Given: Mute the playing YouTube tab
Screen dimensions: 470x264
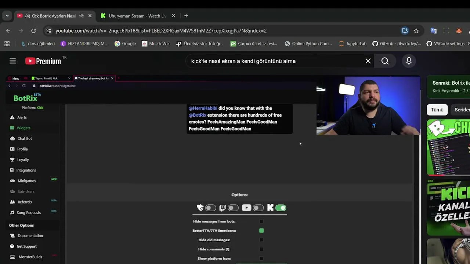Looking at the screenshot, I should pyautogui.click(x=81, y=16).
